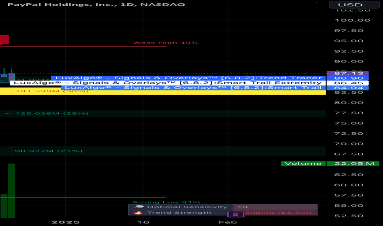Click the 90.00 price axis level

pyautogui.click(x=349, y=62)
